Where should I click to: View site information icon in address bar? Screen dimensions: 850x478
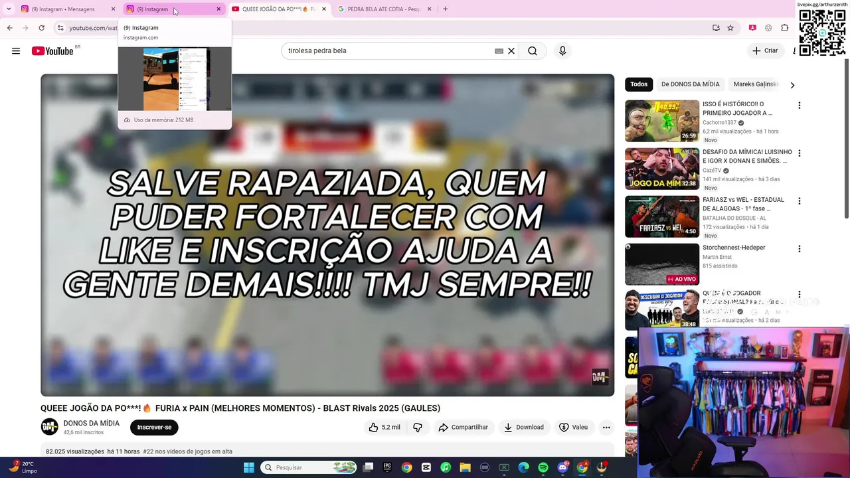click(60, 28)
